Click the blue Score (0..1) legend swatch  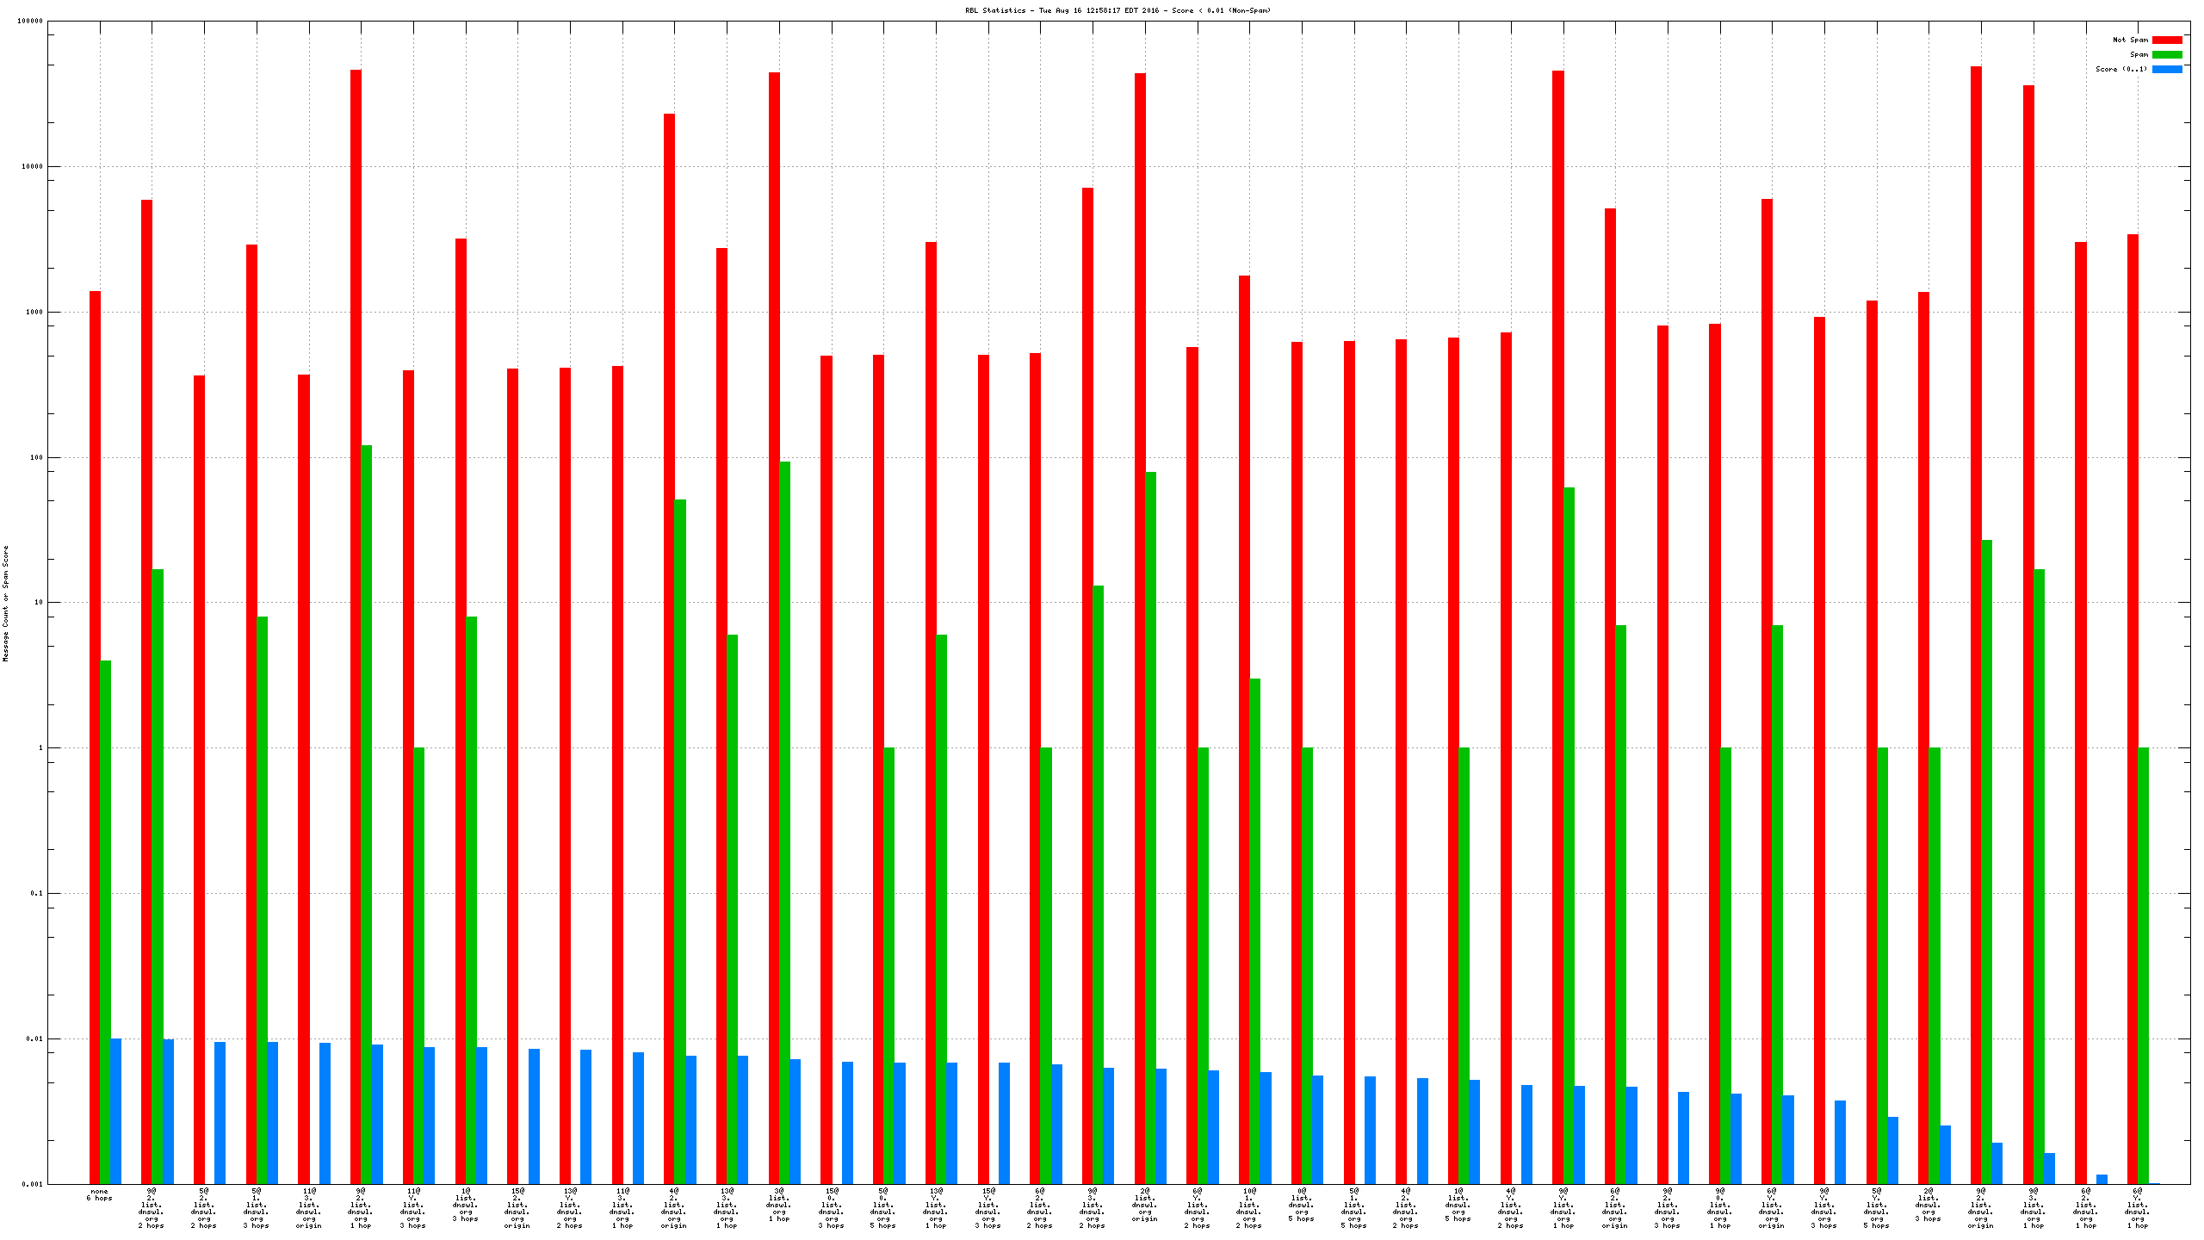pos(2166,69)
